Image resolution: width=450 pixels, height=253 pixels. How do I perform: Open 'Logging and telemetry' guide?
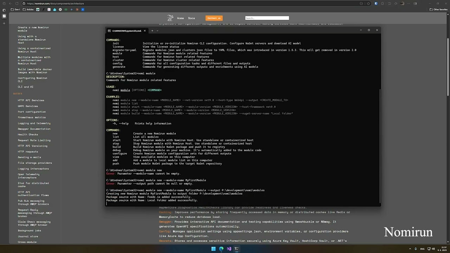point(34,123)
